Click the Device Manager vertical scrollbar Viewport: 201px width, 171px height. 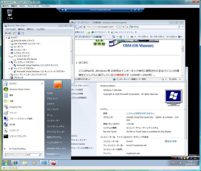(72, 57)
